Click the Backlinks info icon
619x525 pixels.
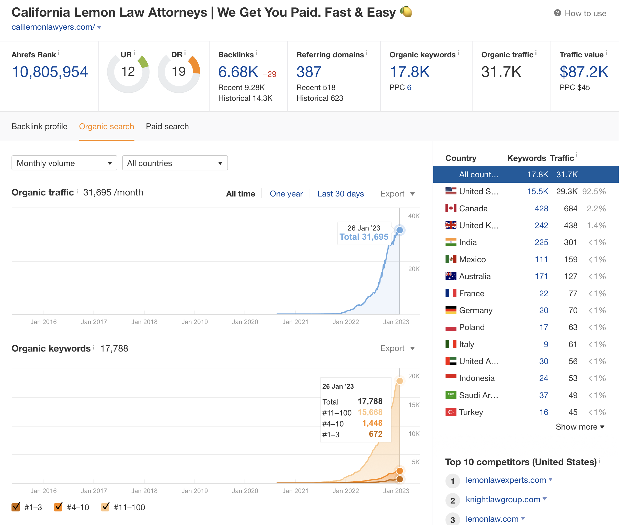(x=256, y=53)
